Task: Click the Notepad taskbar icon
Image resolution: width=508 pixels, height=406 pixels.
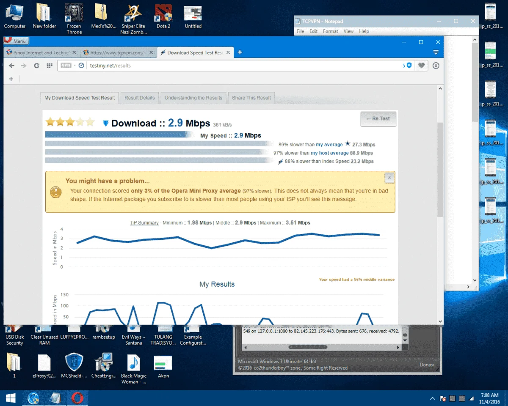Action: point(55,398)
